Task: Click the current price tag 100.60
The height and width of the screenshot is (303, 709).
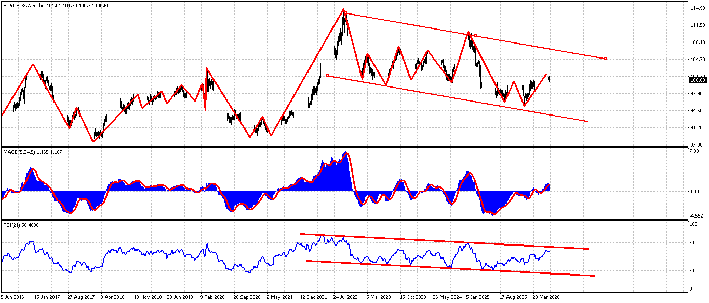Action: click(x=697, y=80)
